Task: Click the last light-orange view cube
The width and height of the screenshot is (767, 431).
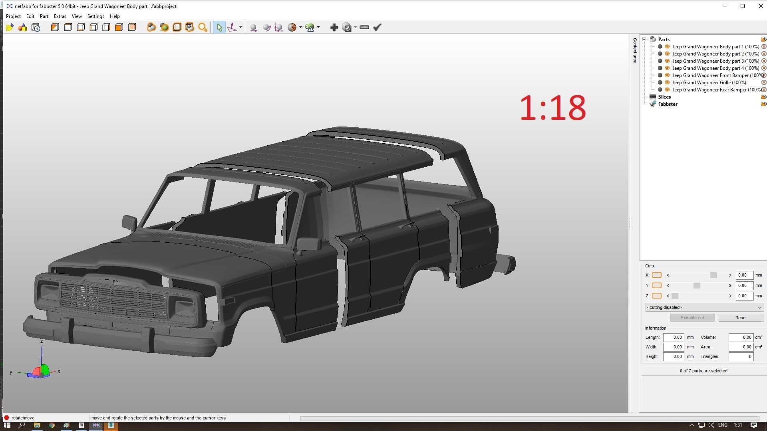Action: click(x=132, y=27)
